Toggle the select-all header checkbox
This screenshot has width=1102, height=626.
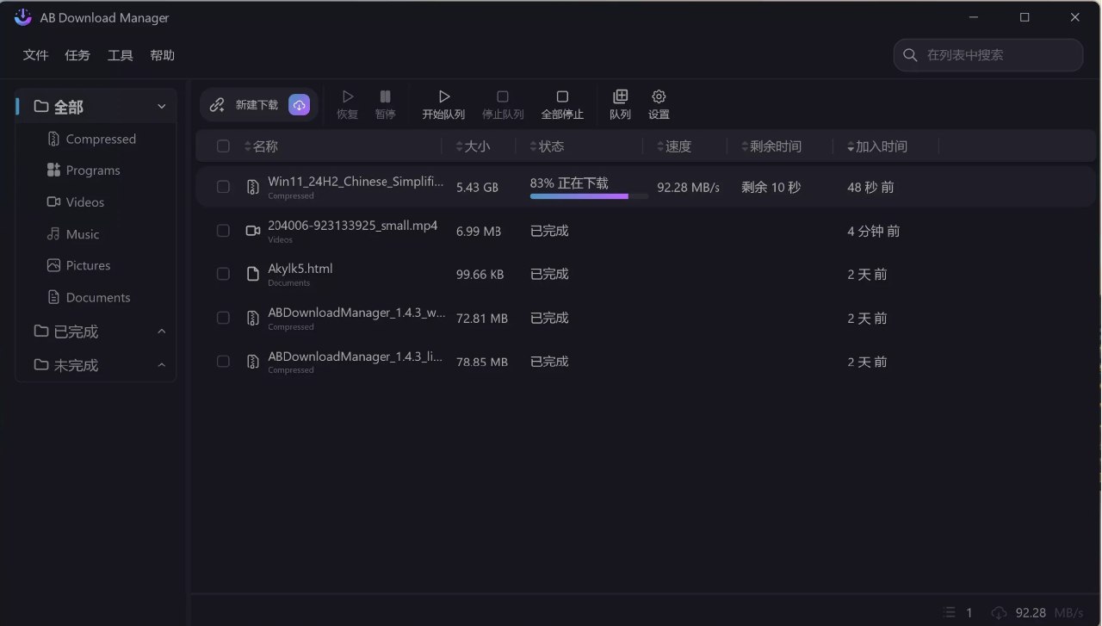pos(223,146)
